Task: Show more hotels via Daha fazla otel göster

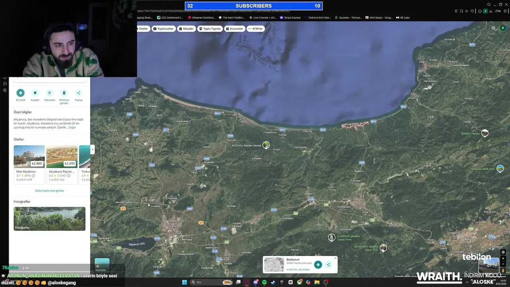Action: click(49, 191)
